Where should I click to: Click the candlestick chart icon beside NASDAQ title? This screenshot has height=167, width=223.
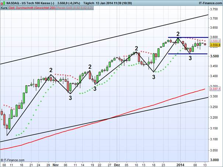coord(3,3)
